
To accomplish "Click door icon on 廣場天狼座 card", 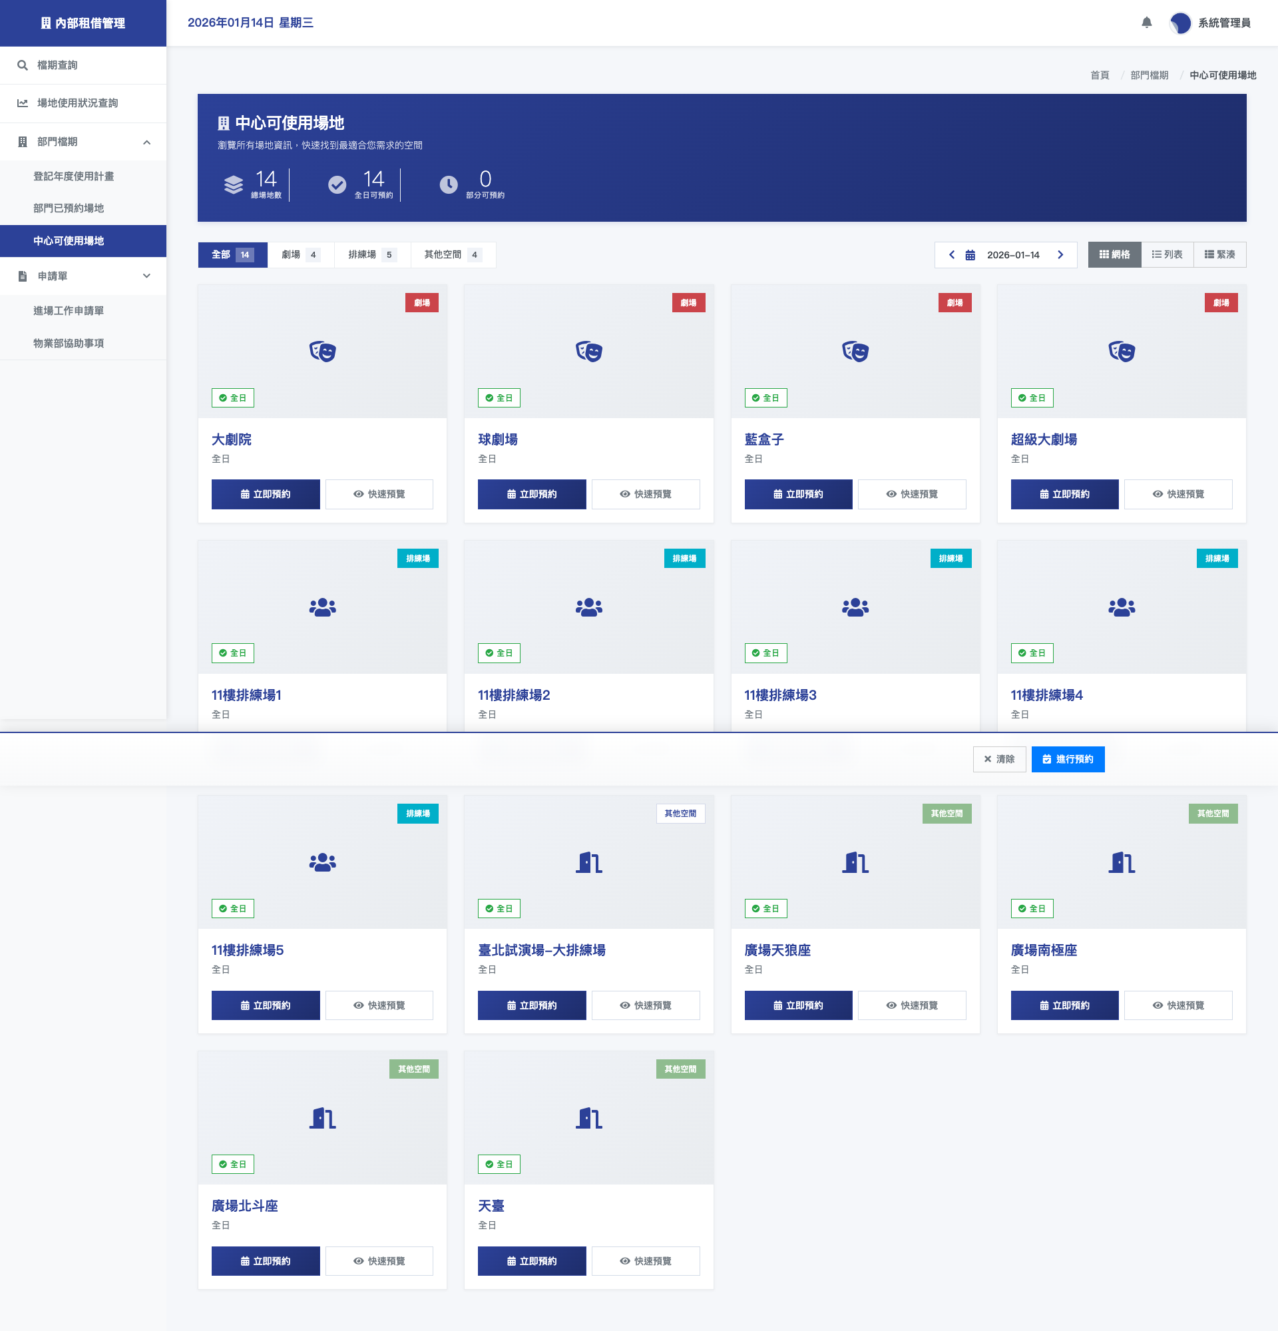I will pyautogui.click(x=855, y=862).
